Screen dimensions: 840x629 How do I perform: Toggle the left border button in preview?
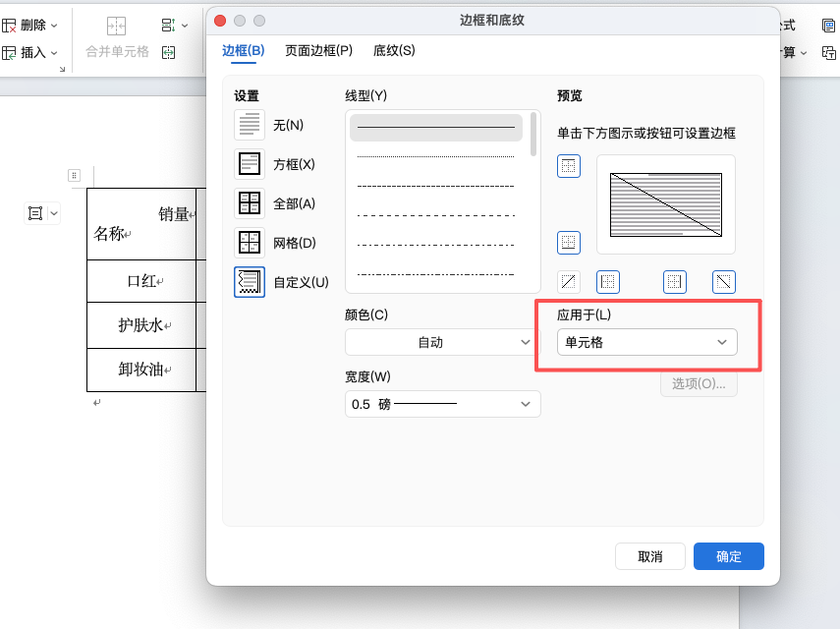(x=607, y=281)
